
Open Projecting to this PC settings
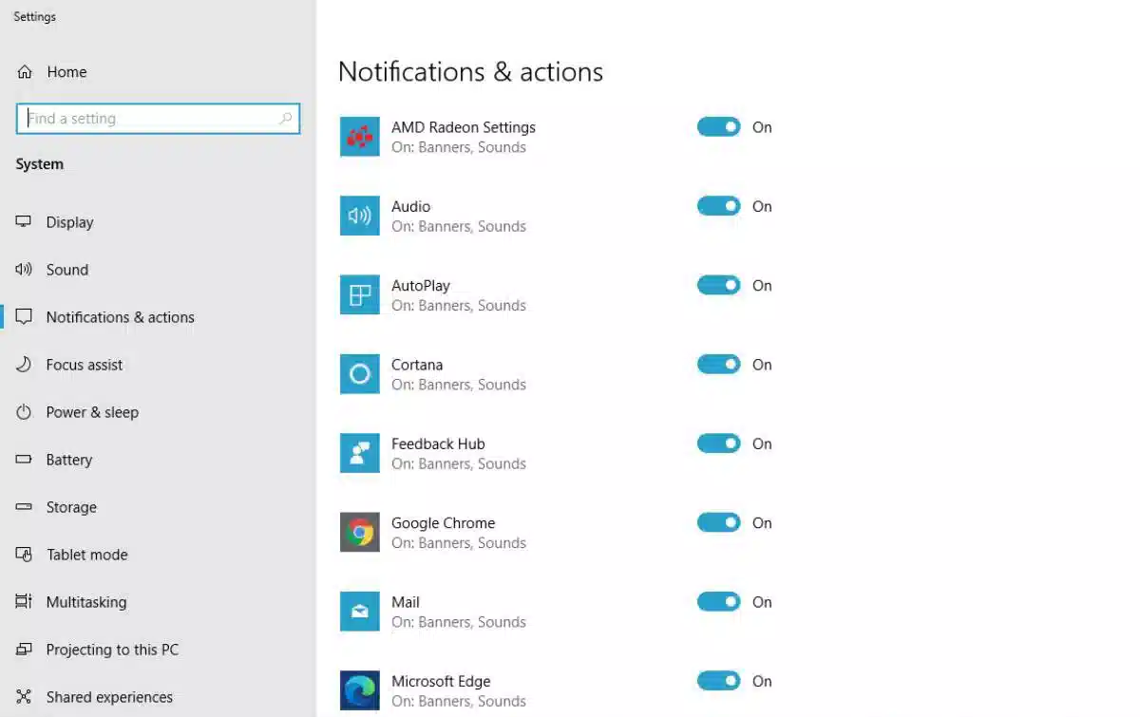pyautogui.click(x=112, y=650)
